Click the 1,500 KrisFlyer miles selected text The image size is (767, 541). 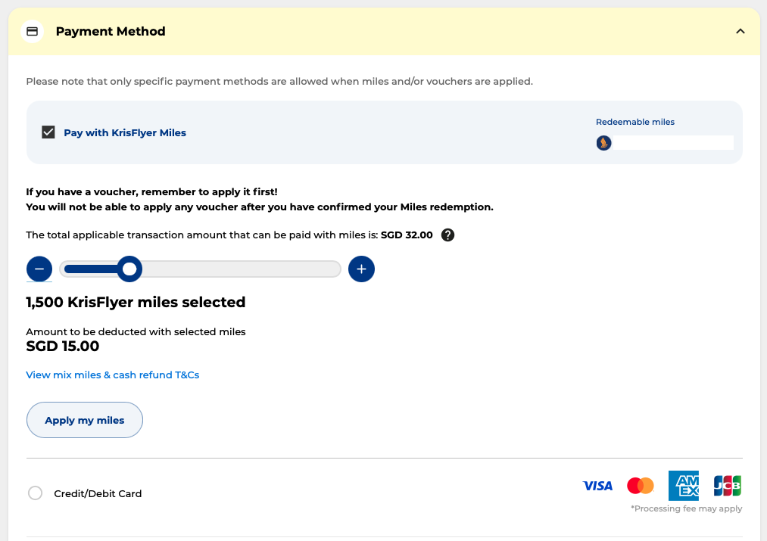pyautogui.click(x=136, y=302)
